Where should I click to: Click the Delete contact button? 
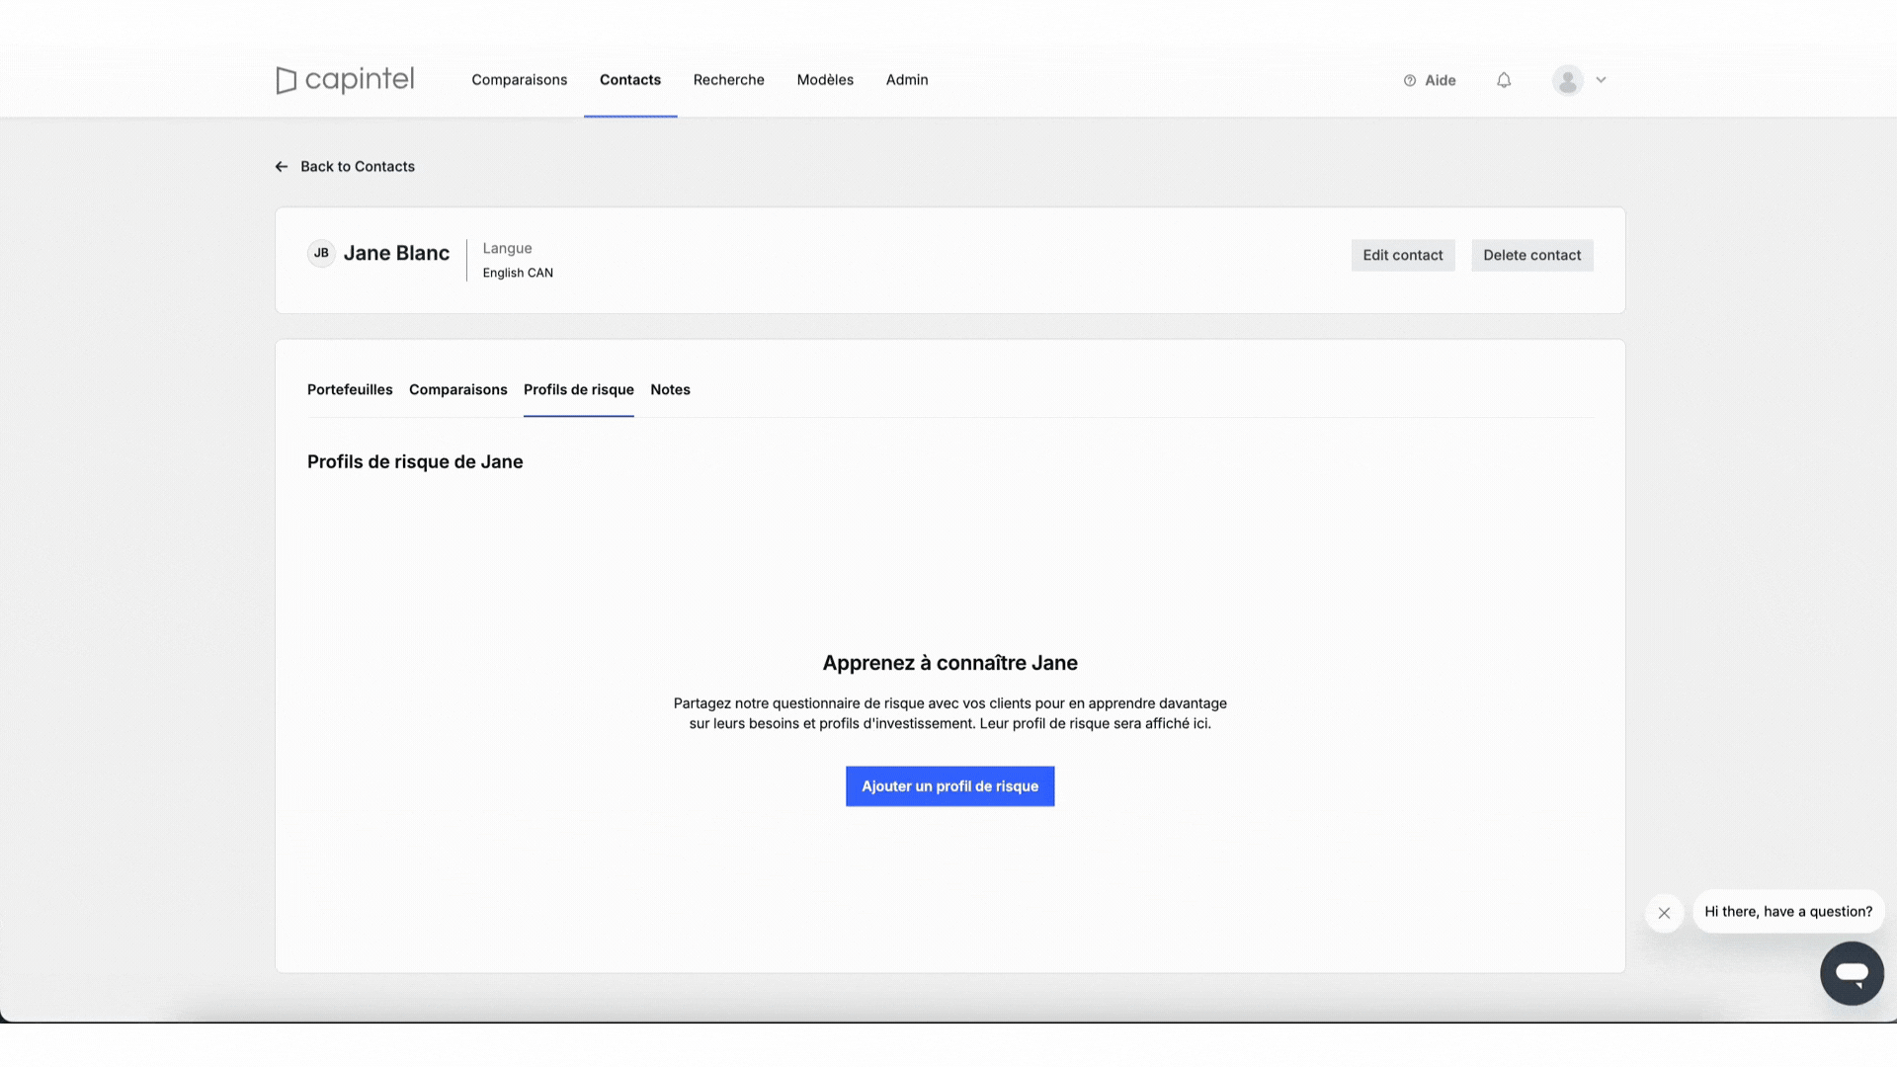tap(1531, 255)
